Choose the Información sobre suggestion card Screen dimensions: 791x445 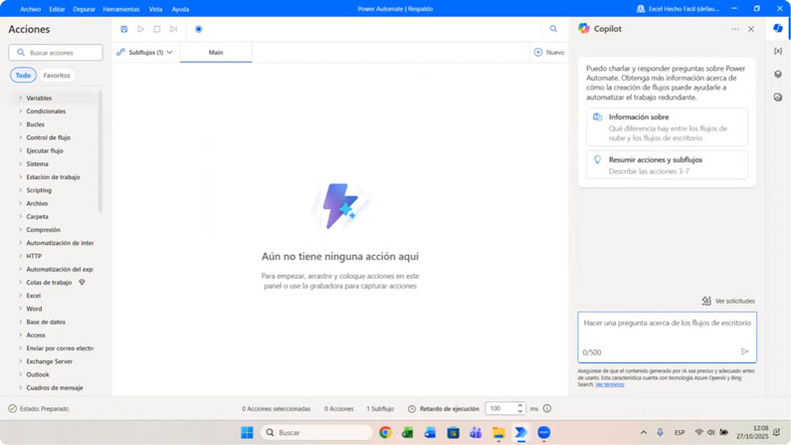click(x=667, y=126)
